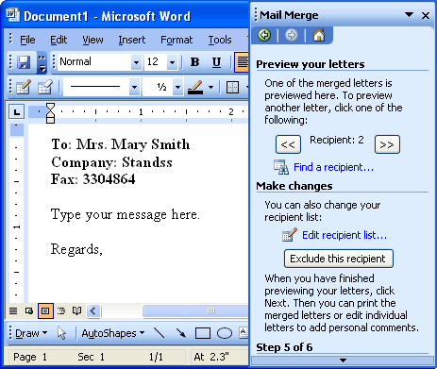The height and width of the screenshot is (369, 437).
Task: Open the font size 12 dropdown
Action: click(x=172, y=62)
